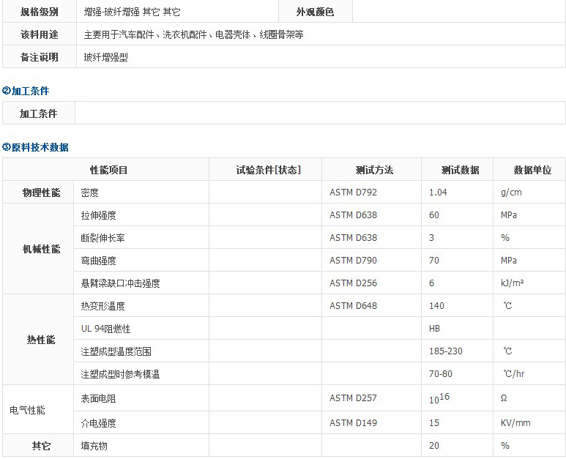Click the 该料用途 row label
566x459 pixels.
point(39,34)
